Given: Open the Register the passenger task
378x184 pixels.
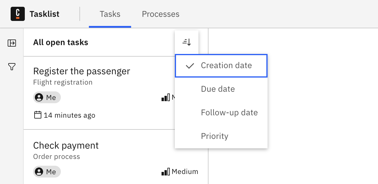Looking at the screenshot, I should point(82,71).
